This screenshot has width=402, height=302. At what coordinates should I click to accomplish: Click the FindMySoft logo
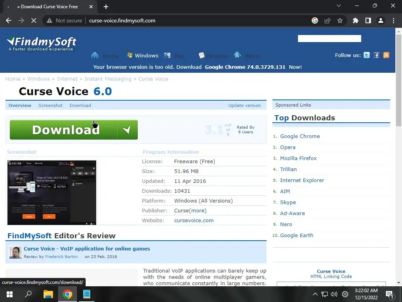[42, 44]
